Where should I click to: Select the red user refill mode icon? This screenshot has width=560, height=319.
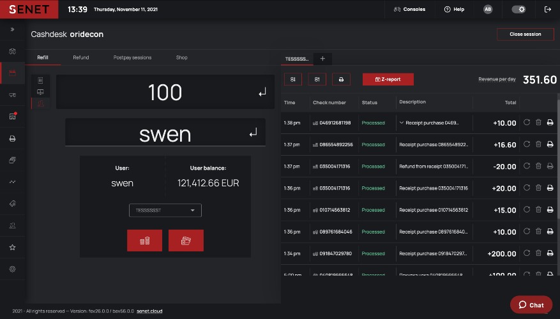[x=40, y=103]
